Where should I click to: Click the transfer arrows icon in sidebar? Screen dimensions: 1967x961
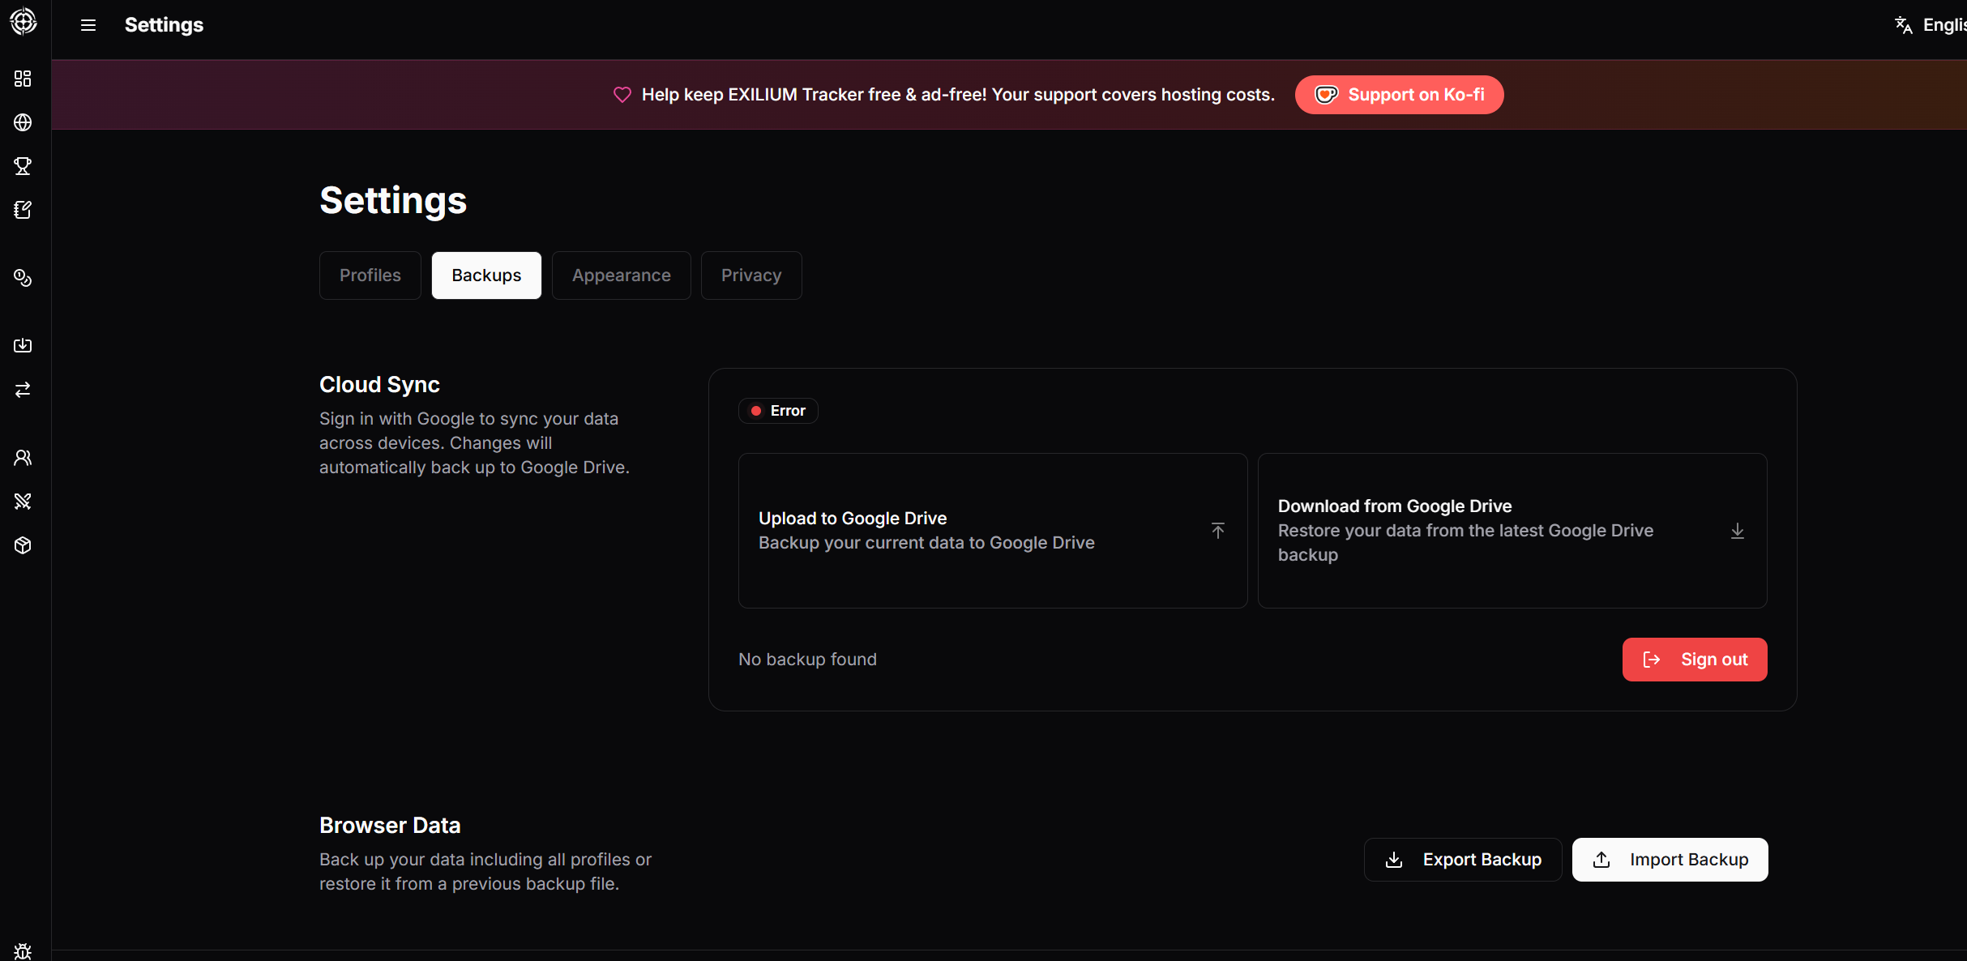pos(23,390)
